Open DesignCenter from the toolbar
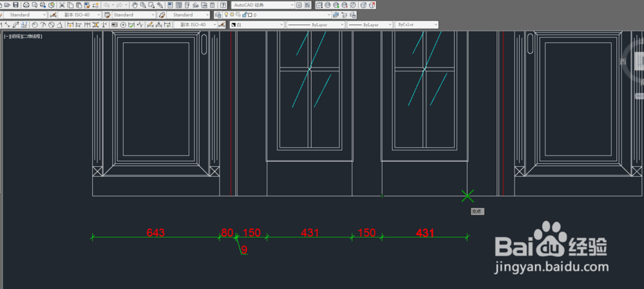 pos(178,5)
